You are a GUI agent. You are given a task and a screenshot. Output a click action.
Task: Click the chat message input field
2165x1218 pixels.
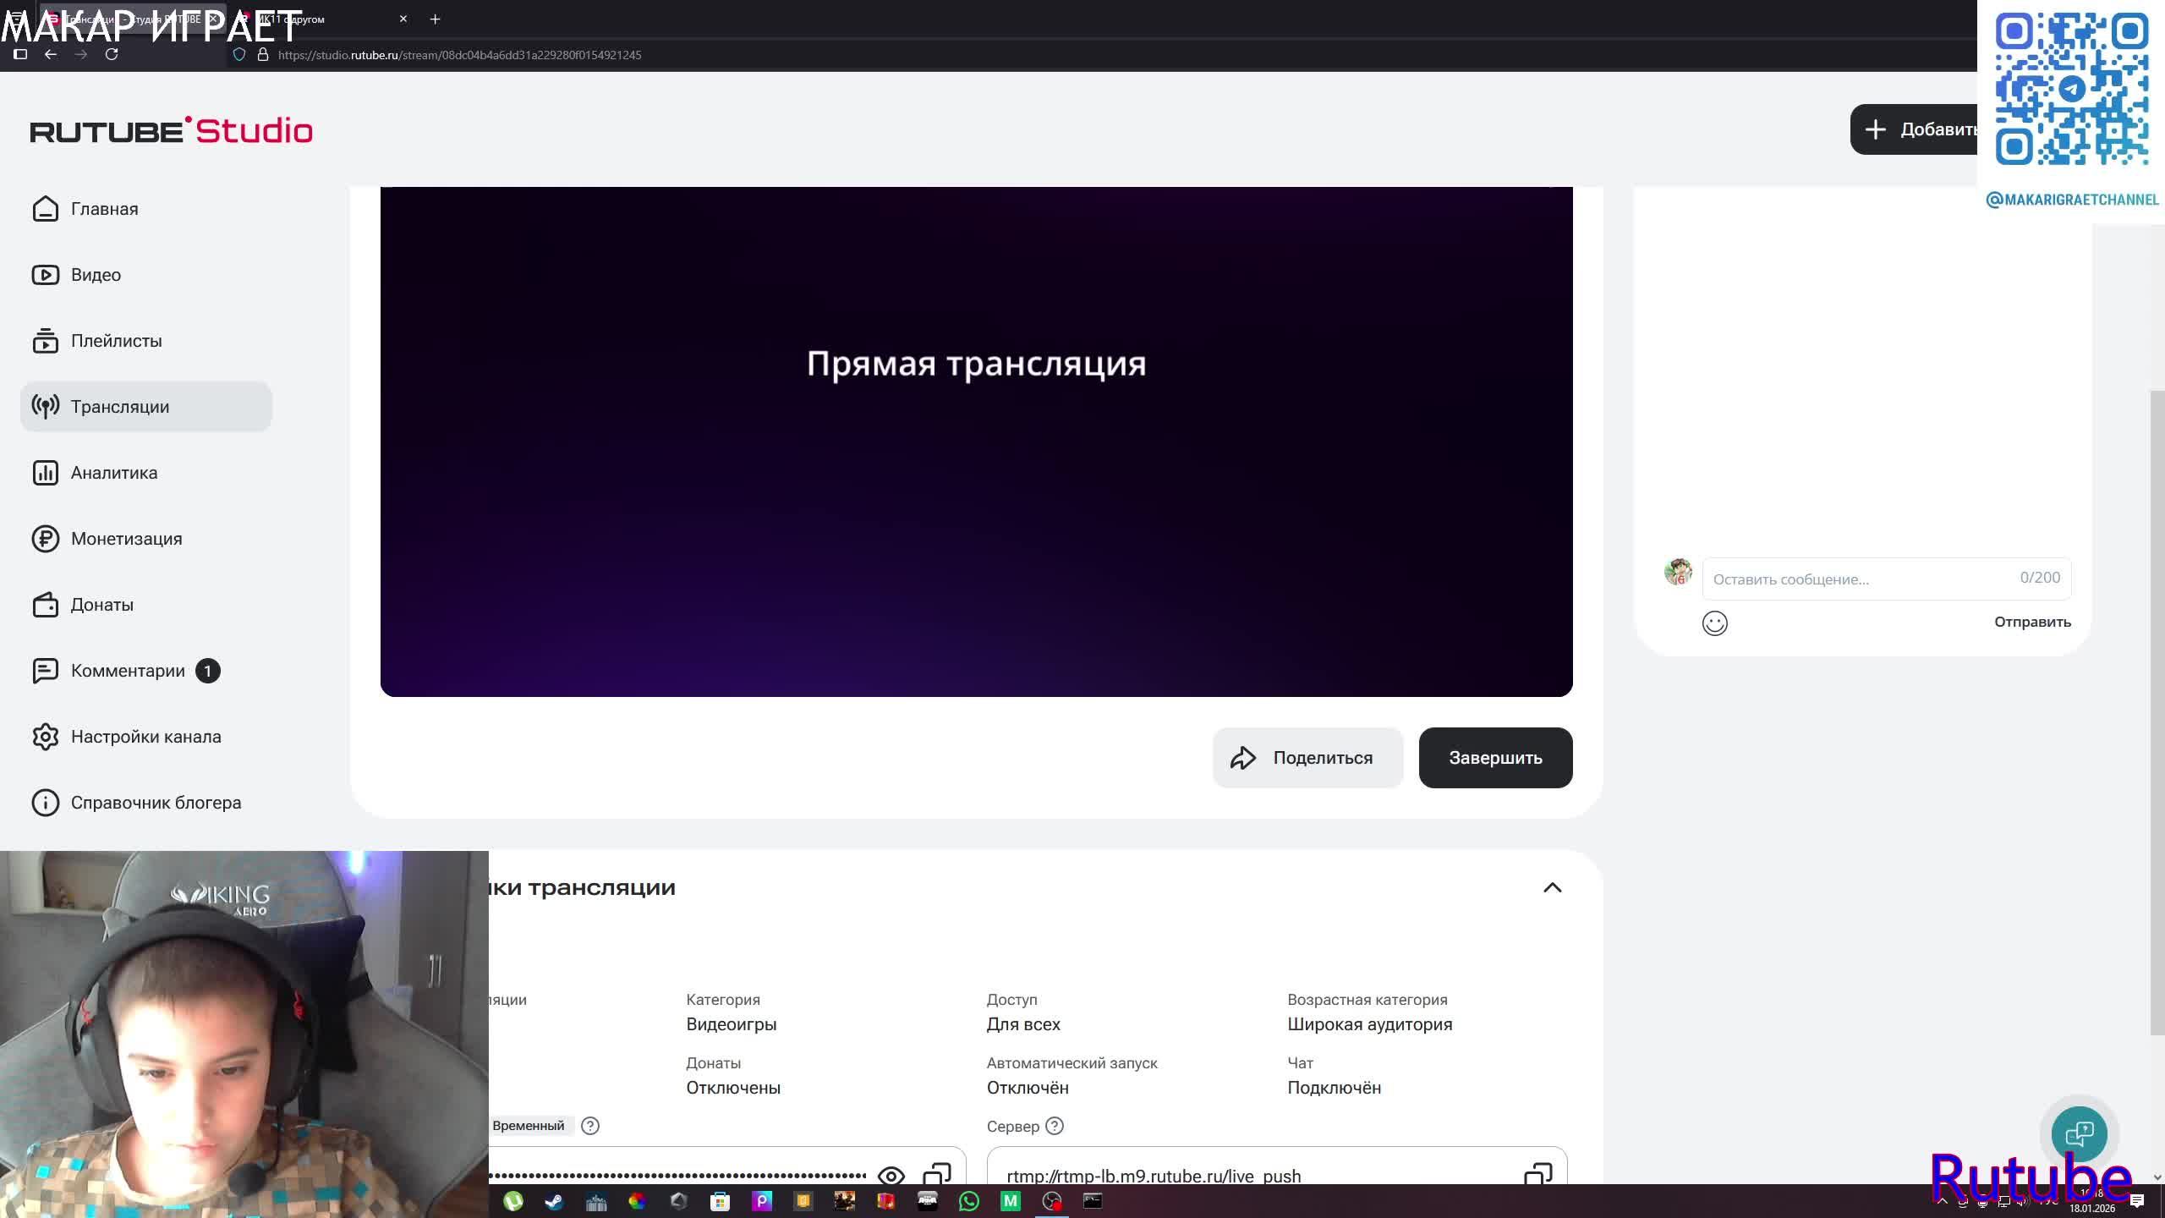point(1861,579)
